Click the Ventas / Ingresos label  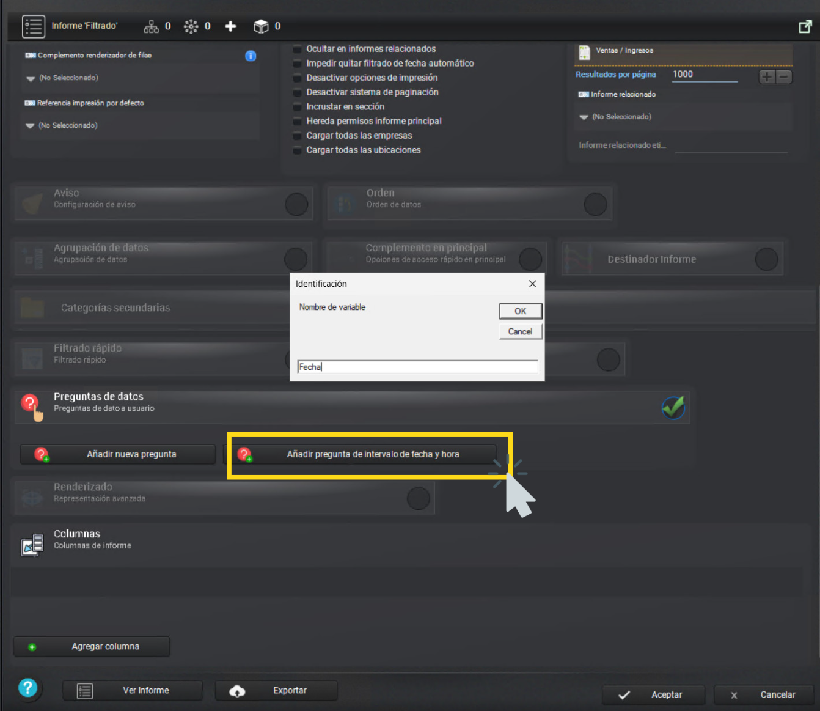point(624,51)
